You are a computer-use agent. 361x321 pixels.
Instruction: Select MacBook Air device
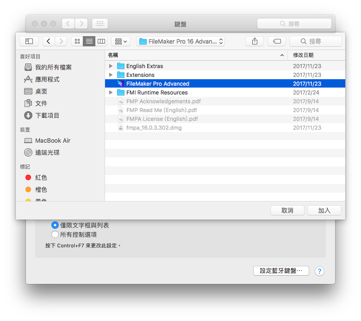(47, 140)
